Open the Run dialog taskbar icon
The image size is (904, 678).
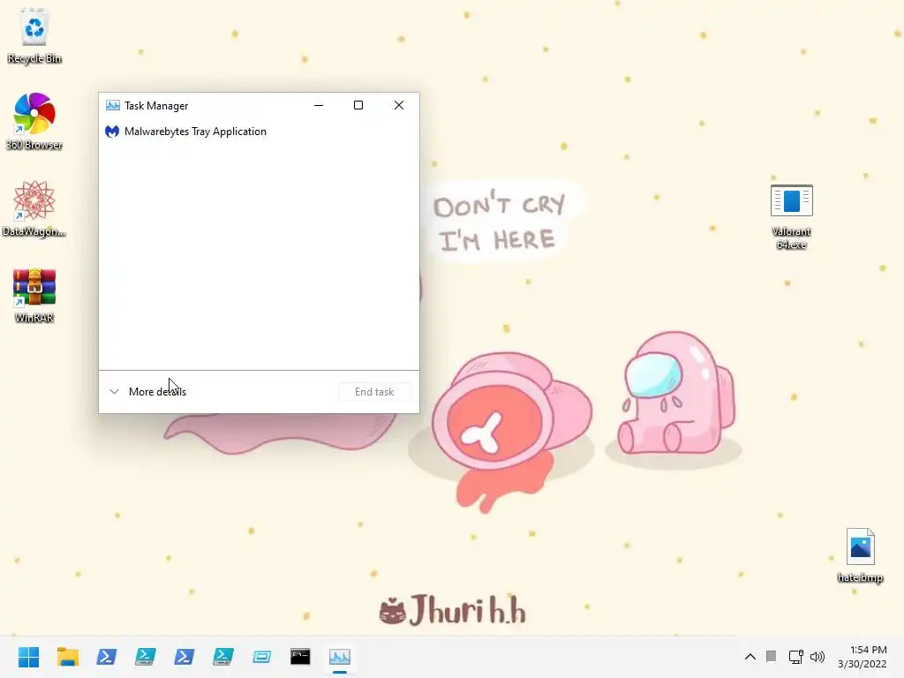pyautogui.click(x=261, y=657)
